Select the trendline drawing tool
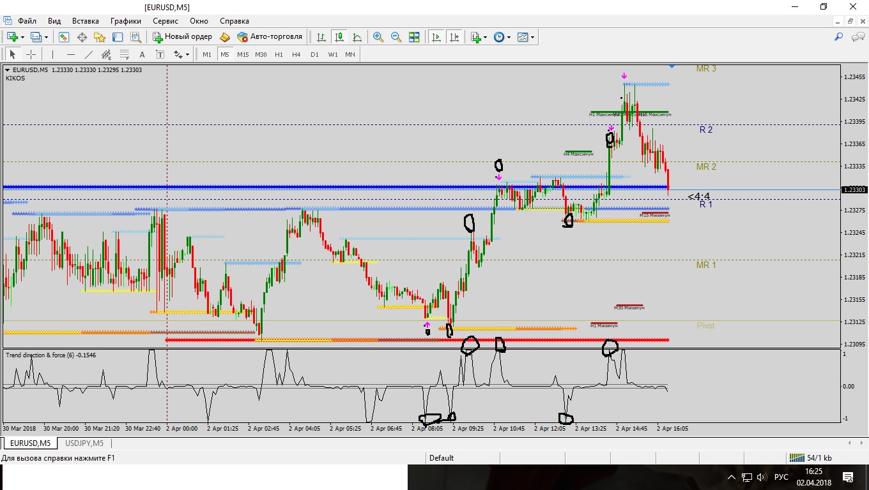869x490 pixels. (88, 54)
